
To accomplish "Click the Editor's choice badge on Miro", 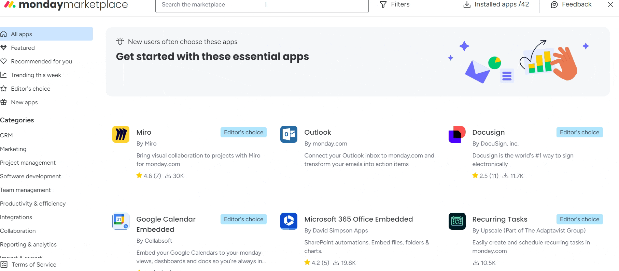I will pyautogui.click(x=243, y=132).
